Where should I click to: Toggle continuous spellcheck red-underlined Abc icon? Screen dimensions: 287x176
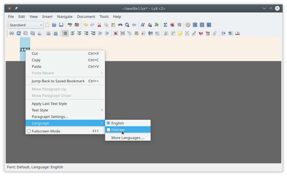click(77, 25)
